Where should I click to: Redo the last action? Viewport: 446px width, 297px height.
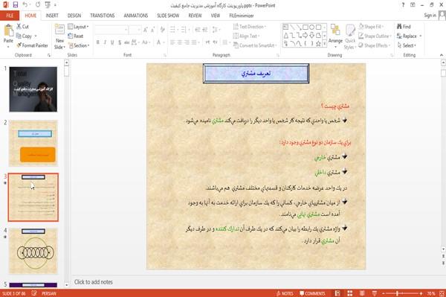(x=38, y=5)
